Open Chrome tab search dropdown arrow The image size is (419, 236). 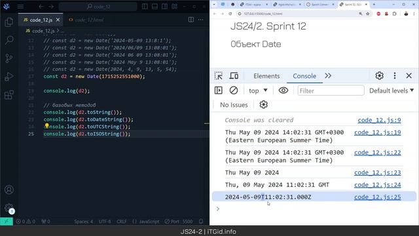click(214, 5)
